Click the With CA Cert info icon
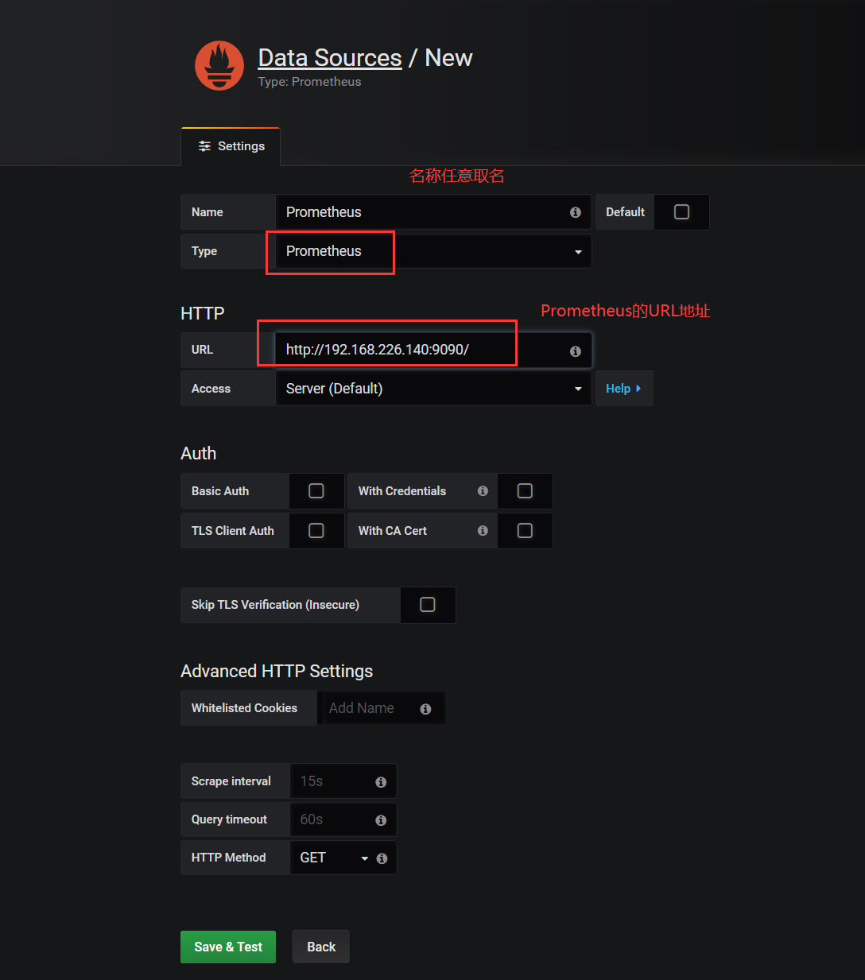The image size is (865, 980). (483, 531)
